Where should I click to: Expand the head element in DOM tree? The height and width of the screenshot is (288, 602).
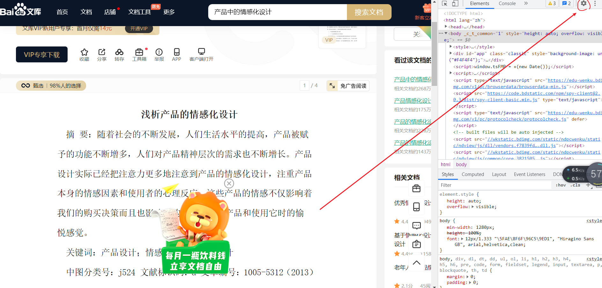(446, 27)
